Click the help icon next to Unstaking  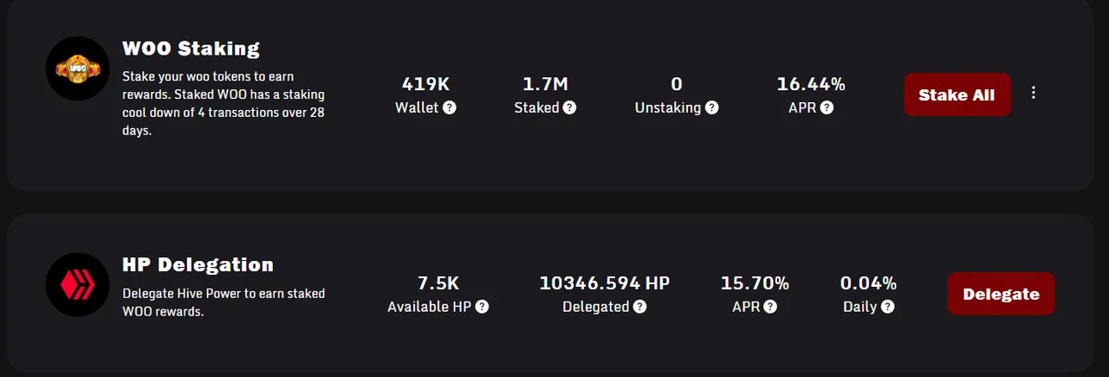[711, 108]
